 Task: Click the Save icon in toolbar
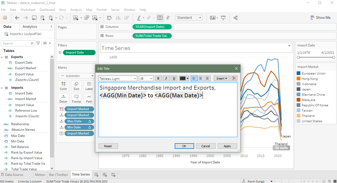coord(34,18)
